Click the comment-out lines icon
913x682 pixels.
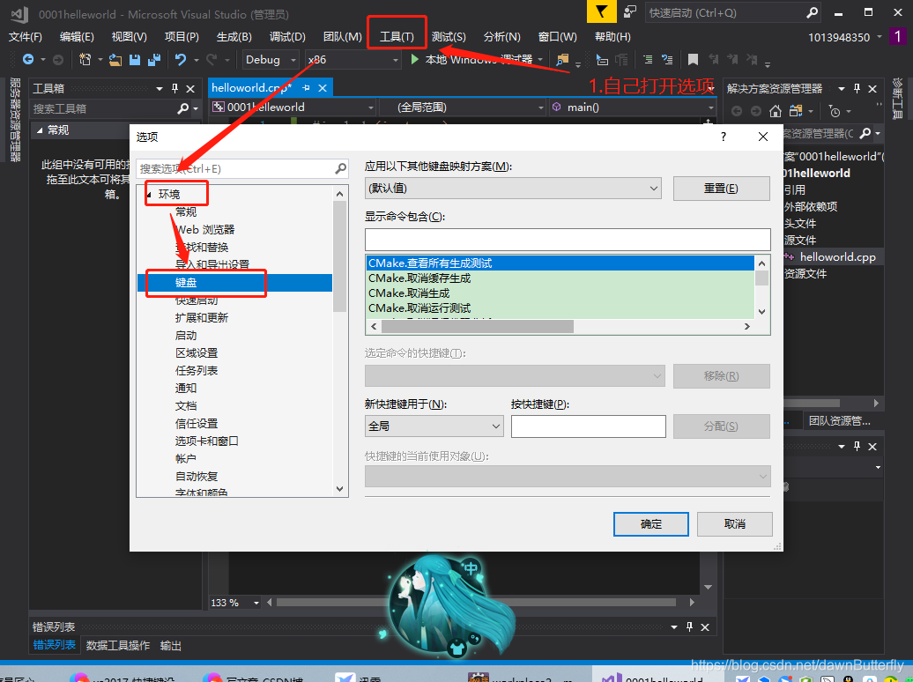[x=648, y=59]
